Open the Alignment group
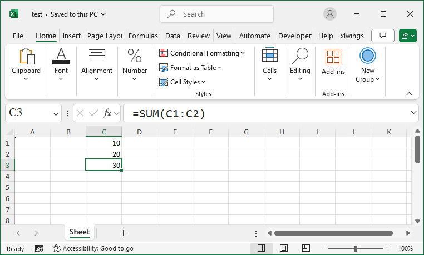Viewport: 424px width, 255px height. (x=96, y=65)
